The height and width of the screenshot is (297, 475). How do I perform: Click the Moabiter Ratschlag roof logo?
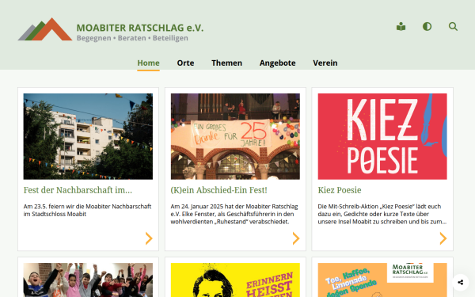point(45,29)
